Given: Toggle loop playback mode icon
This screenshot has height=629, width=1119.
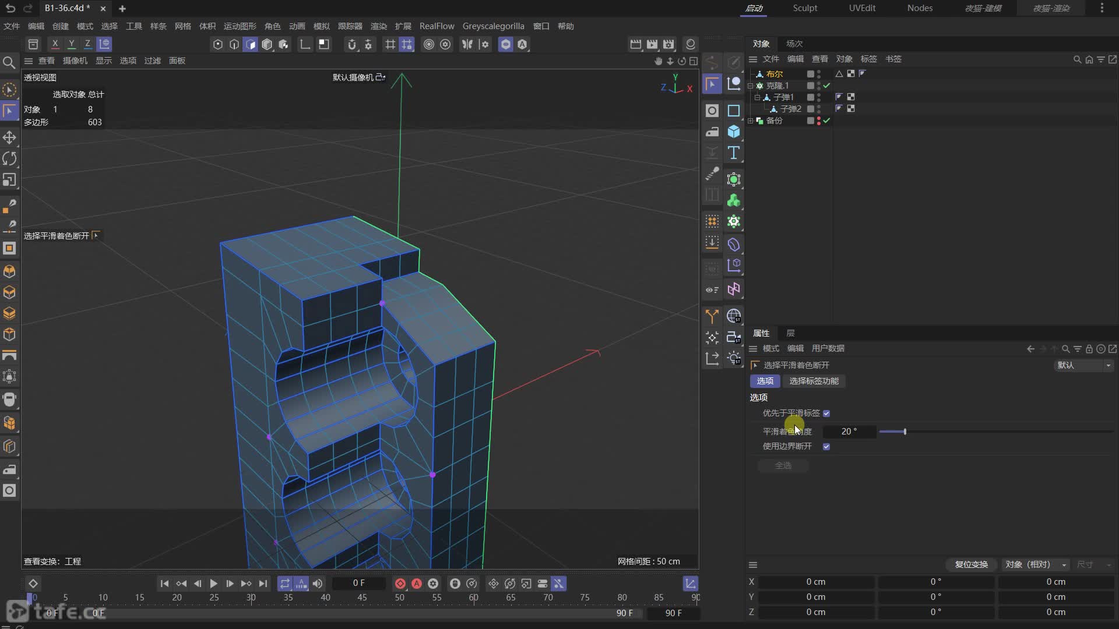Looking at the screenshot, I should tap(284, 584).
